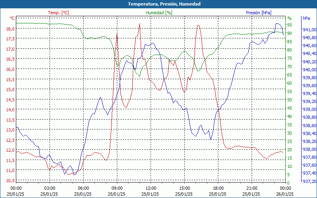This screenshot has height=198, width=317.
Task: Click the '14,0' temperature axis tick
Action: 11,110
